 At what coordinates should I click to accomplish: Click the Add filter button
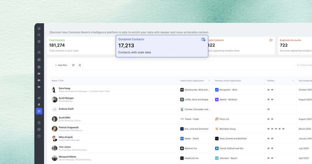[x=61, y=65]
